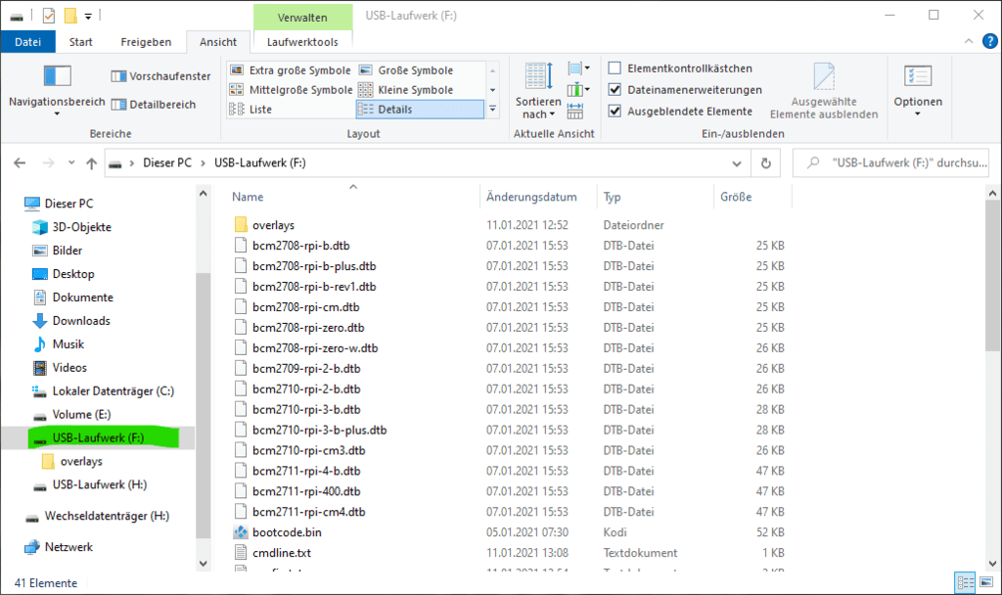The width and height of the screenshot is (1002, 595).
Task: Open the Optionen folder options icon
Action: [x=917, y=76]
